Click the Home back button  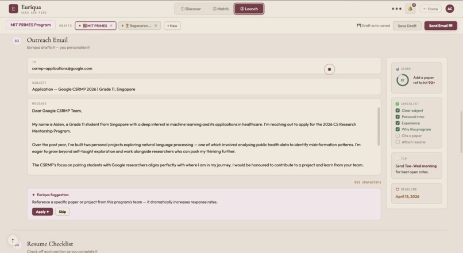tap(430, 9)
